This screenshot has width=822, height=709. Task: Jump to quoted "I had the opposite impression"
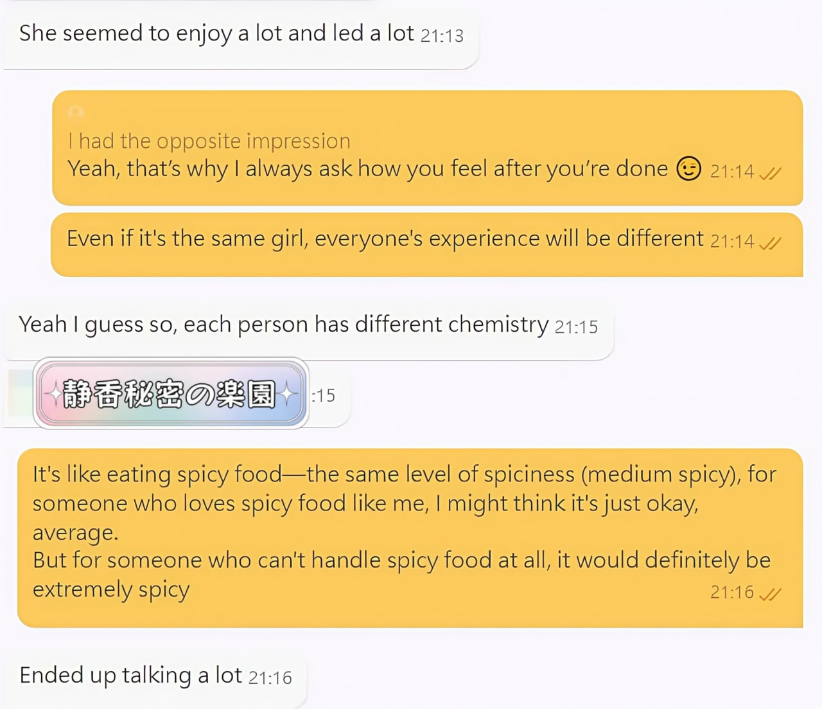[x=209, y=141]
